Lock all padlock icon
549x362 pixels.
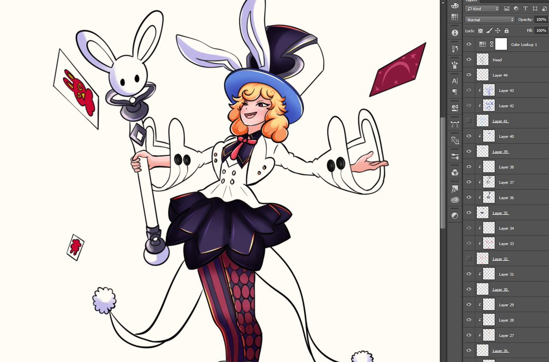pyautogui.click(x=506, y=31)
